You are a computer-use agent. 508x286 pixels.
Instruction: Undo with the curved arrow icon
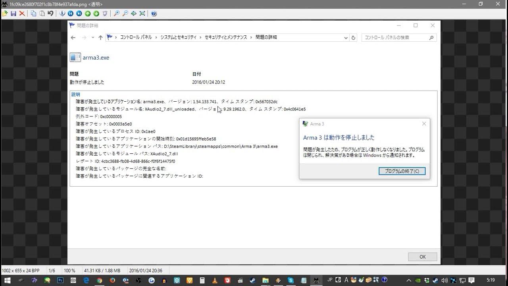coord(50,14)
